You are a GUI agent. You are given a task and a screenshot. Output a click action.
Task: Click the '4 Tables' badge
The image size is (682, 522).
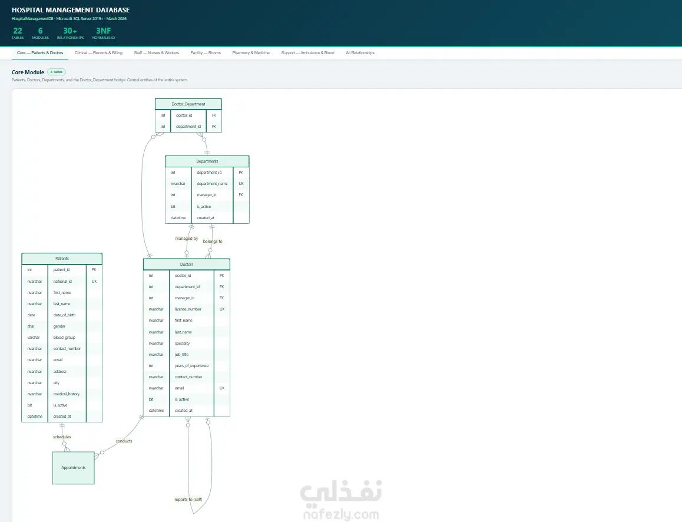coord(57,72)
